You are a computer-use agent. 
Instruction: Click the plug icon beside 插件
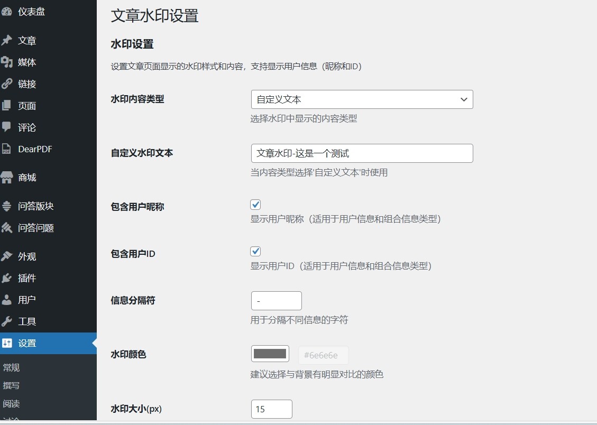click(7, 278)
